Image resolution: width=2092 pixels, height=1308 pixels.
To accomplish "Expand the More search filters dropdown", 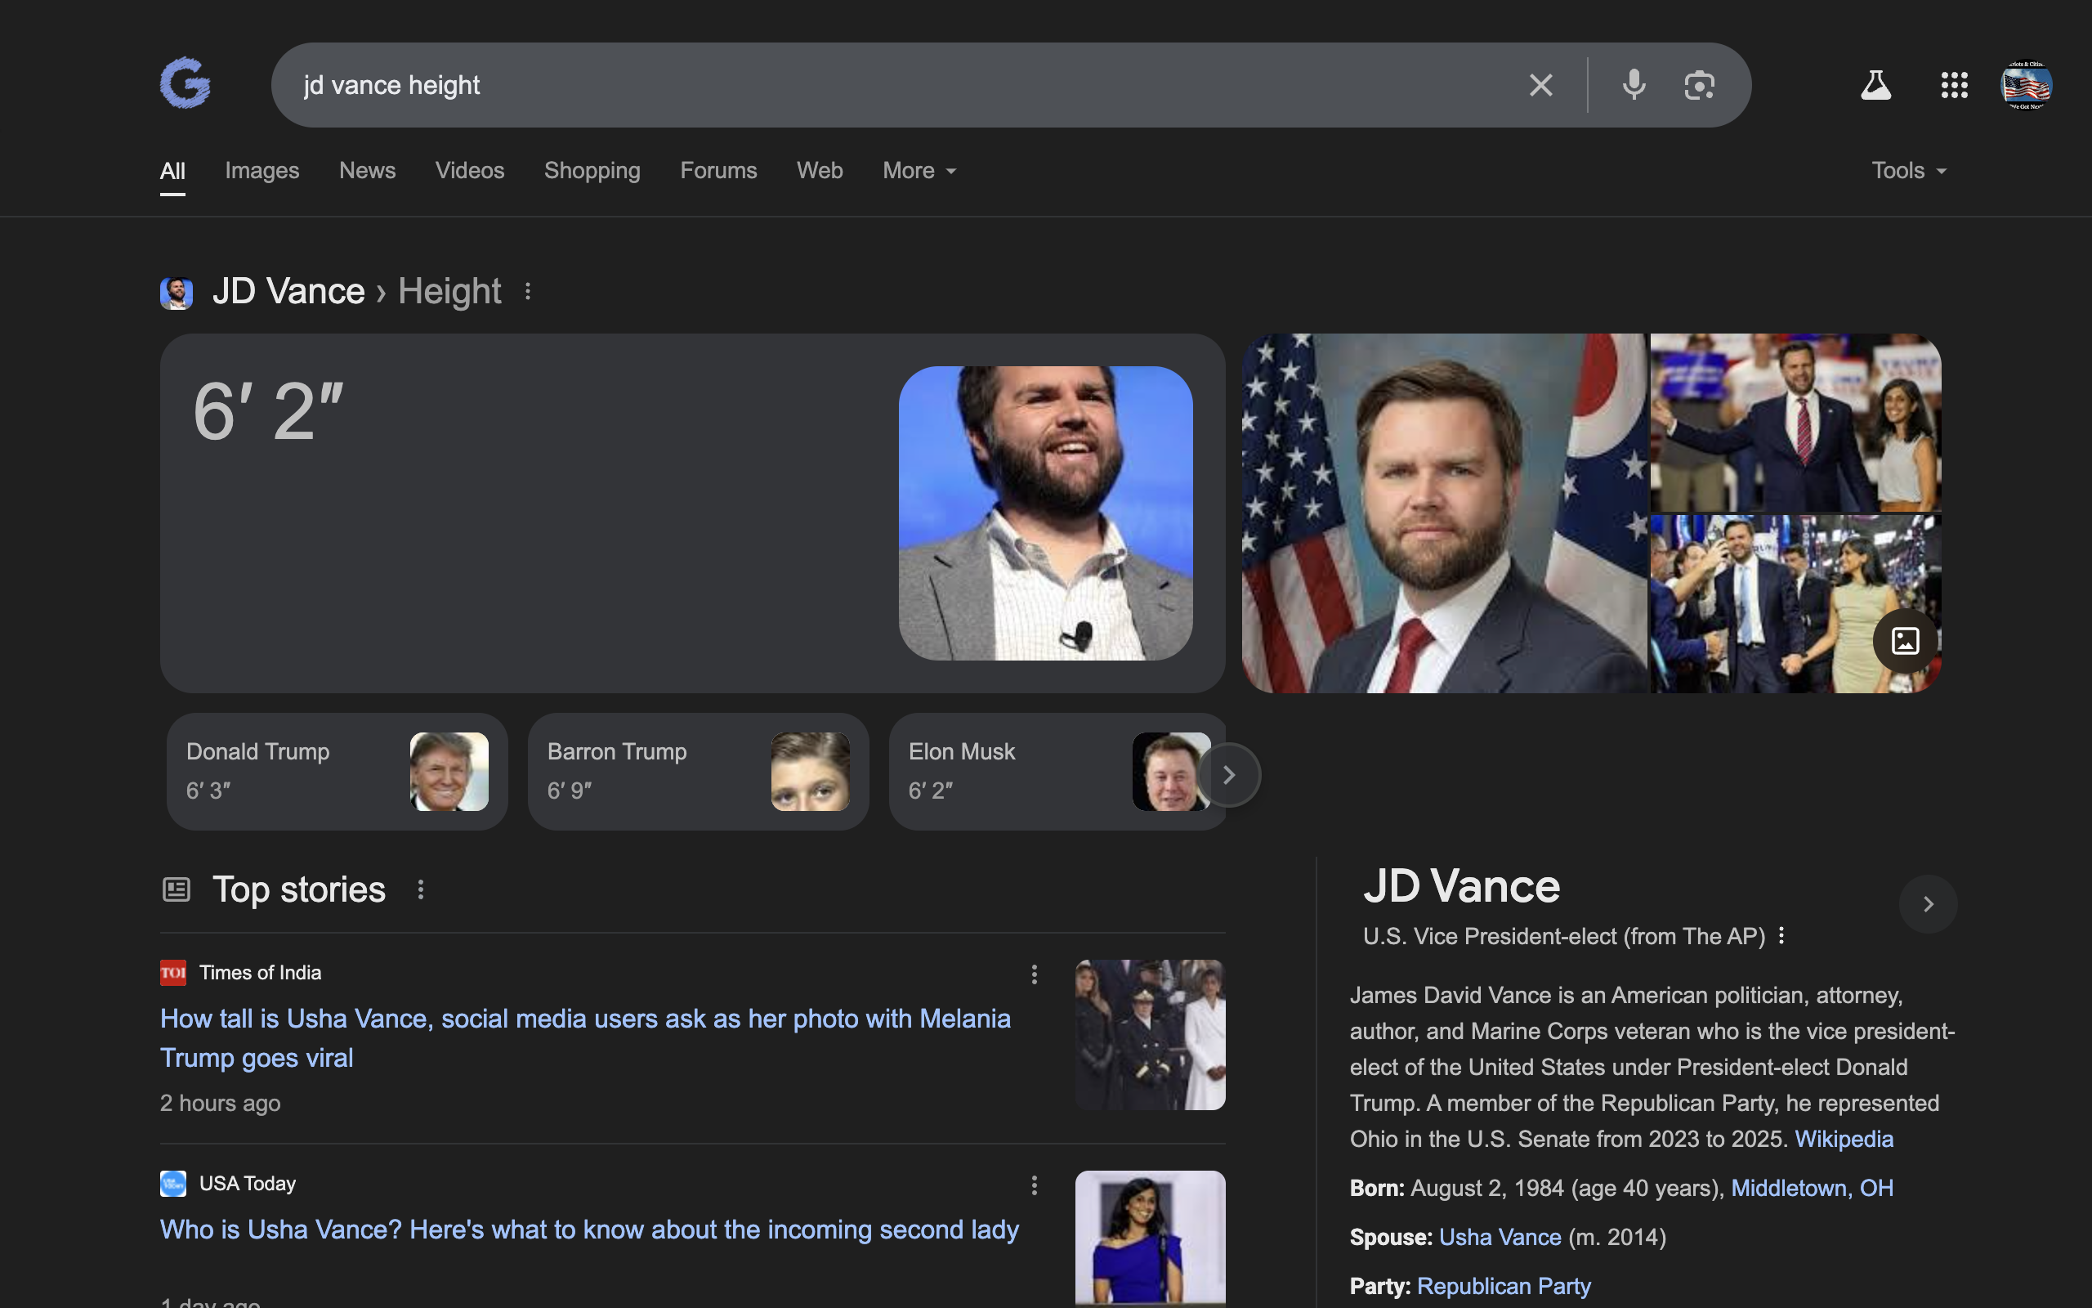I will pyautogui.click(x=918, y=170).
